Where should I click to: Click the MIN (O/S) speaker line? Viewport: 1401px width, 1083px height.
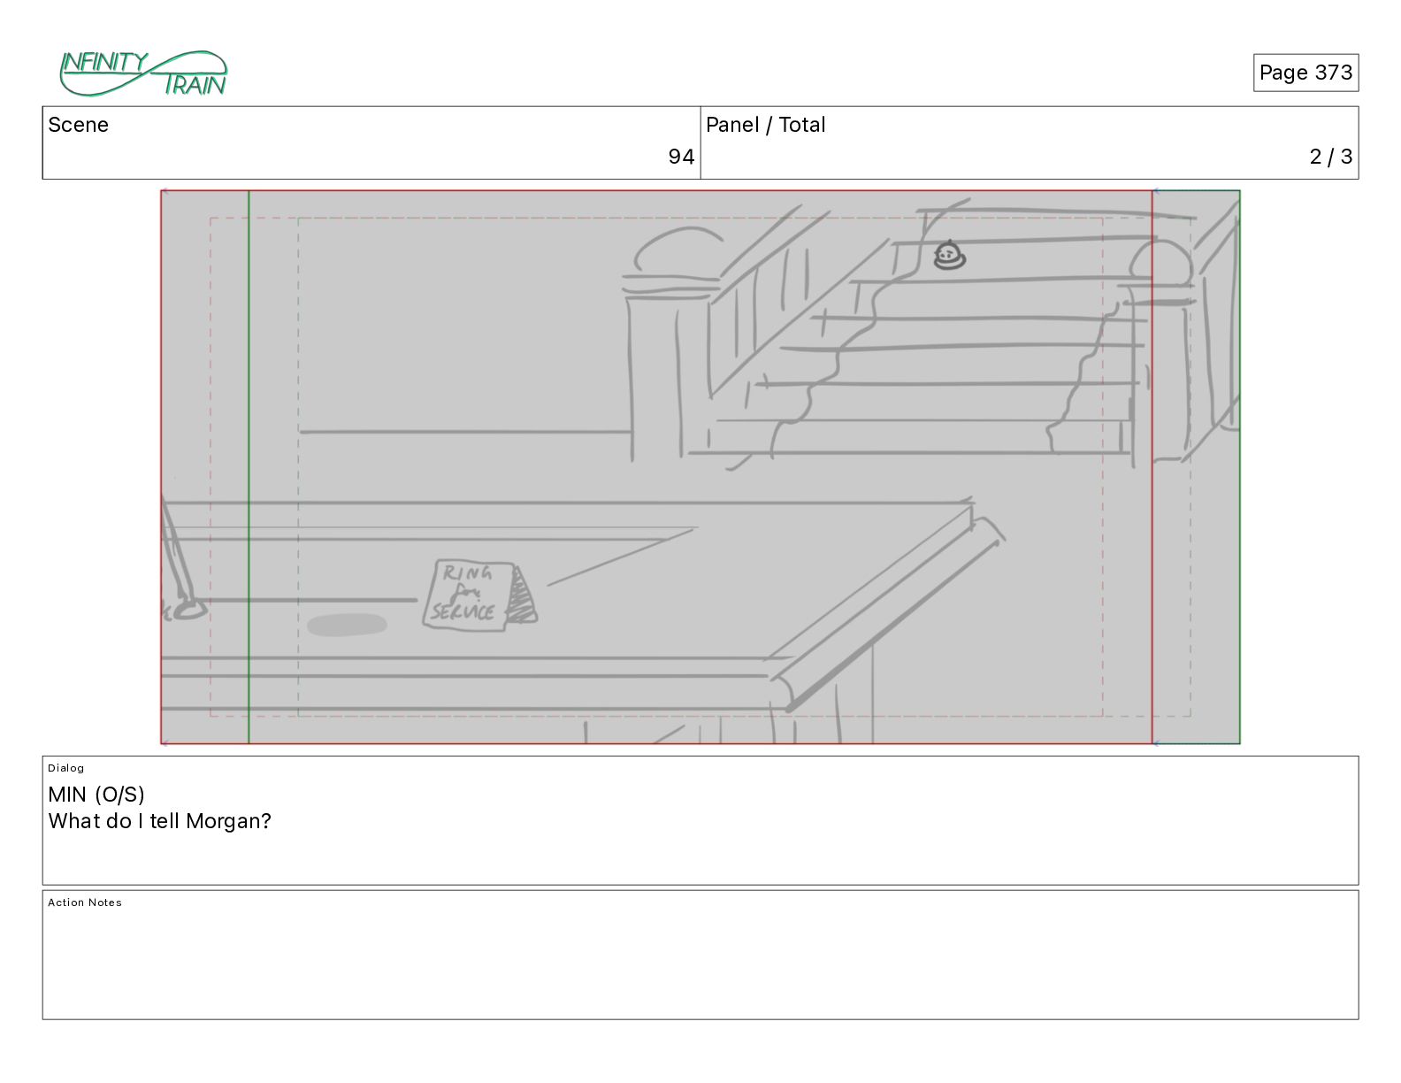coord(96,795)
